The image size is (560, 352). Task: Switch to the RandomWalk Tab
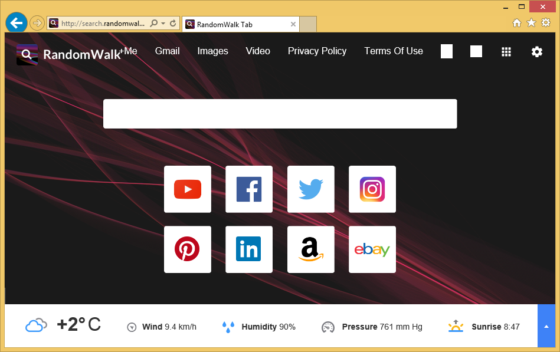tap(240, 24)
